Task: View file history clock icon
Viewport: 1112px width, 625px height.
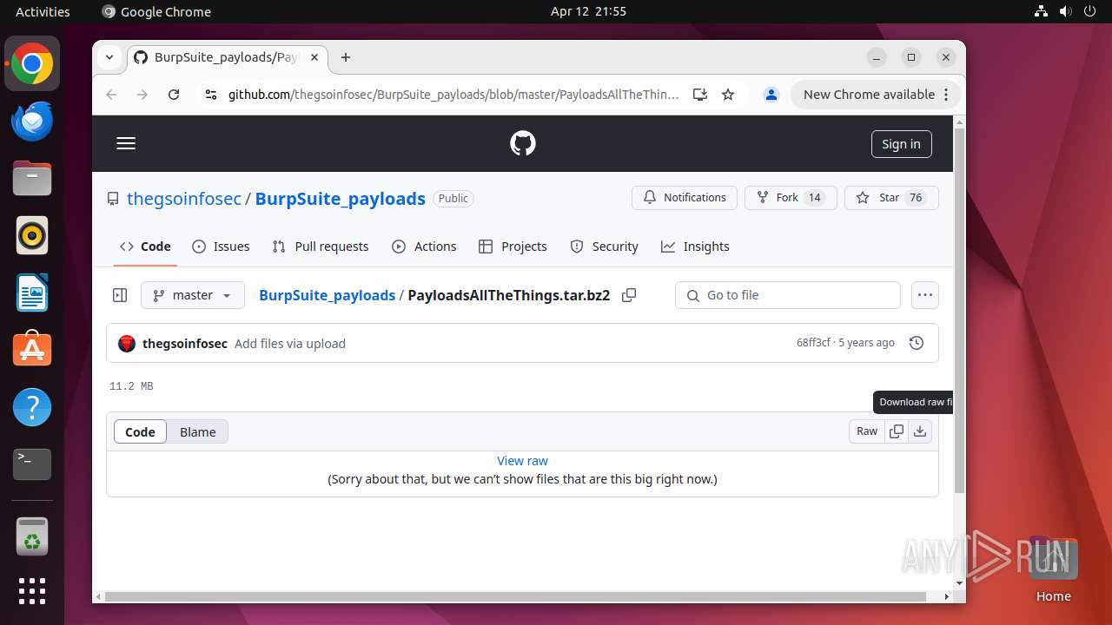Action: [916, 343]
